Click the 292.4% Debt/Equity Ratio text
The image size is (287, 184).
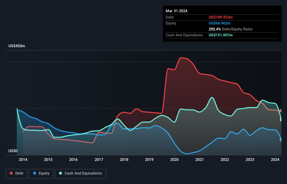(230, 29)
